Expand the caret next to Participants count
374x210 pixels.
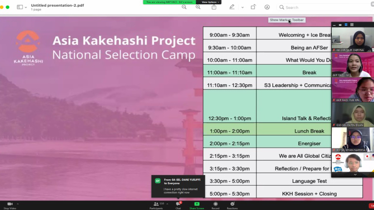[167, 204]
